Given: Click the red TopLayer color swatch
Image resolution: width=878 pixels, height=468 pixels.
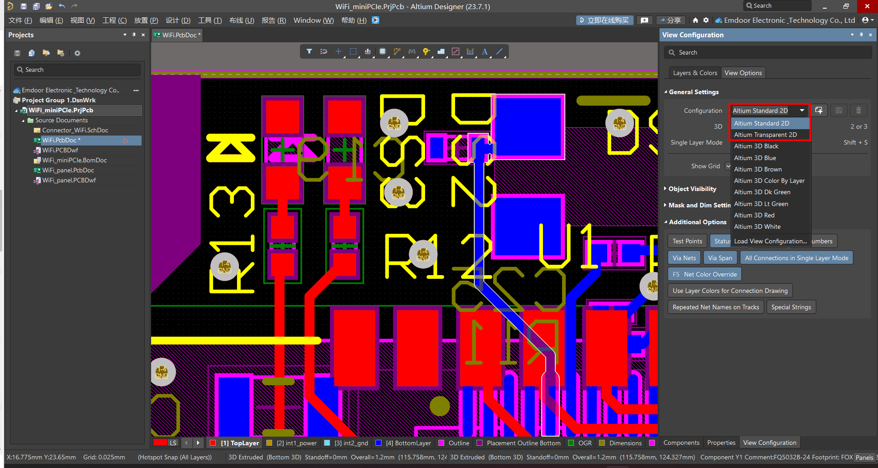Looking at the screenshot, I should pos(213,443).
